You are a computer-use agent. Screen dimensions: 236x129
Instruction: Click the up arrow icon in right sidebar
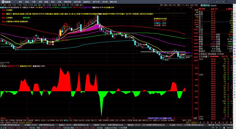pyautogui.click(x=234, y=8)
